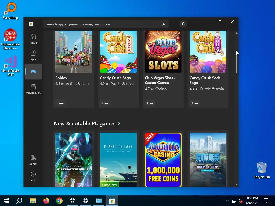Select the Embarcadero Dev-C++ desktop icon
The height and width of the screenshot is (206, 275).
pos(10,39)
